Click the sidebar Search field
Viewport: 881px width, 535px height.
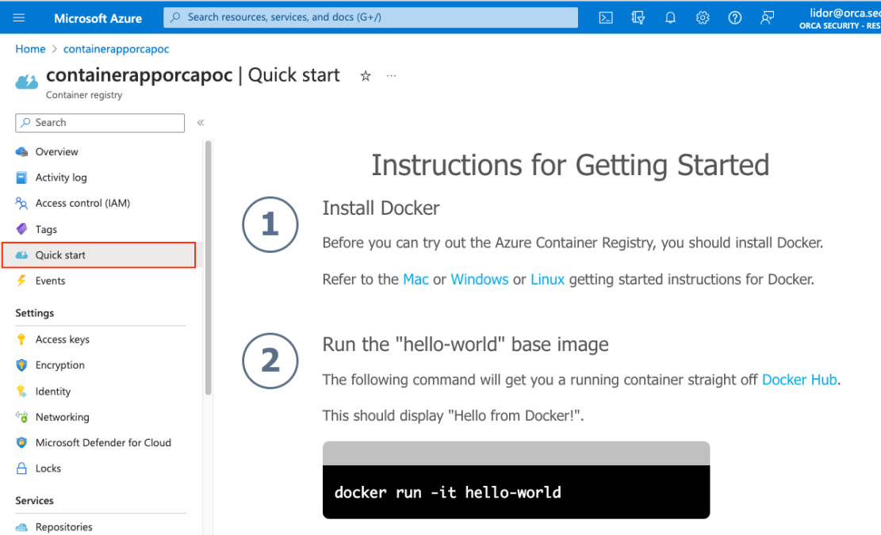[100, 122]
